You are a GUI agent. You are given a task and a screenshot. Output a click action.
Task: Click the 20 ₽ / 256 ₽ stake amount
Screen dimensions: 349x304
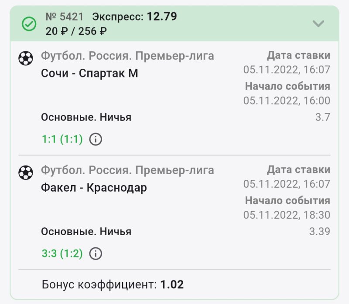coord(76,31)
